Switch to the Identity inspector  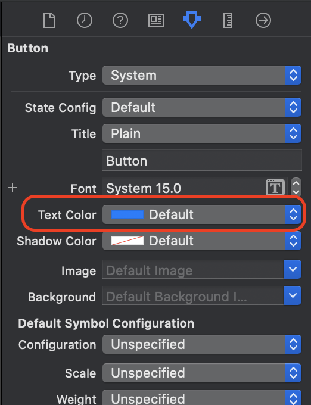156,20
